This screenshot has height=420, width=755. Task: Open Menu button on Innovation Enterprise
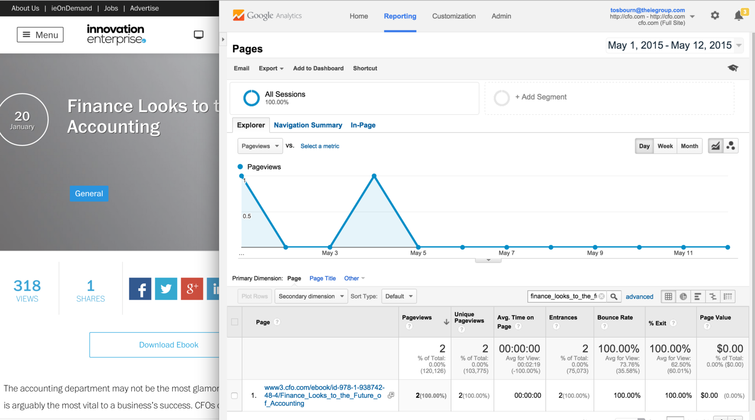(x=40, y=35)
